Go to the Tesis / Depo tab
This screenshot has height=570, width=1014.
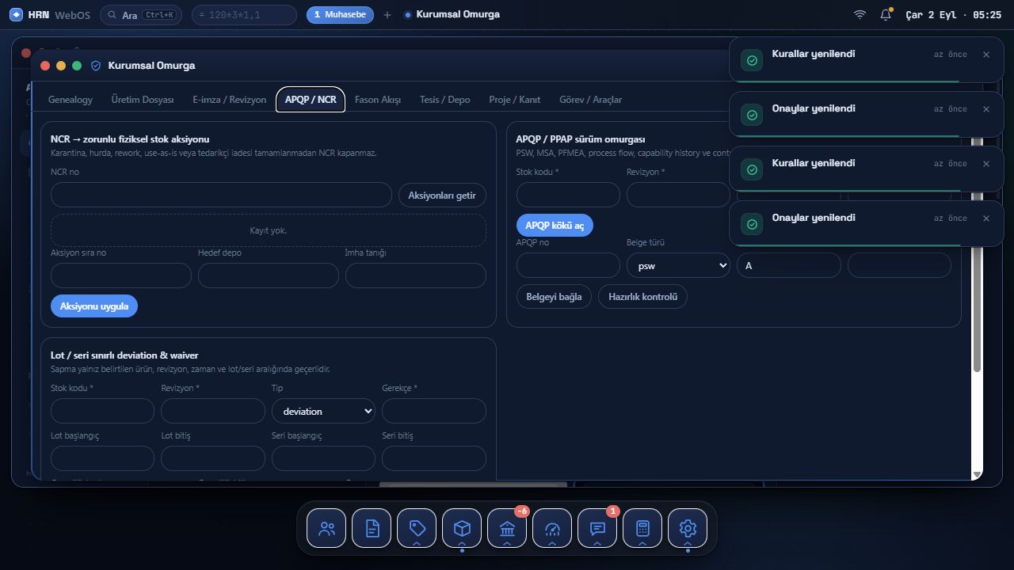tap(445, 100)
